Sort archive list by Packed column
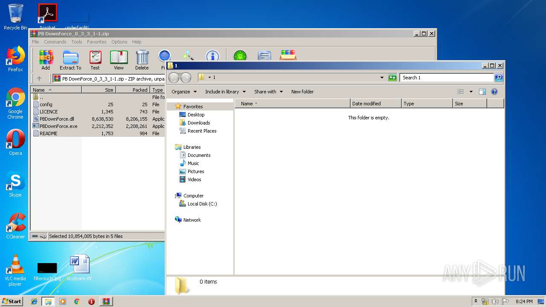The height and width of the screenshot is (307, 546). (133, 90)
